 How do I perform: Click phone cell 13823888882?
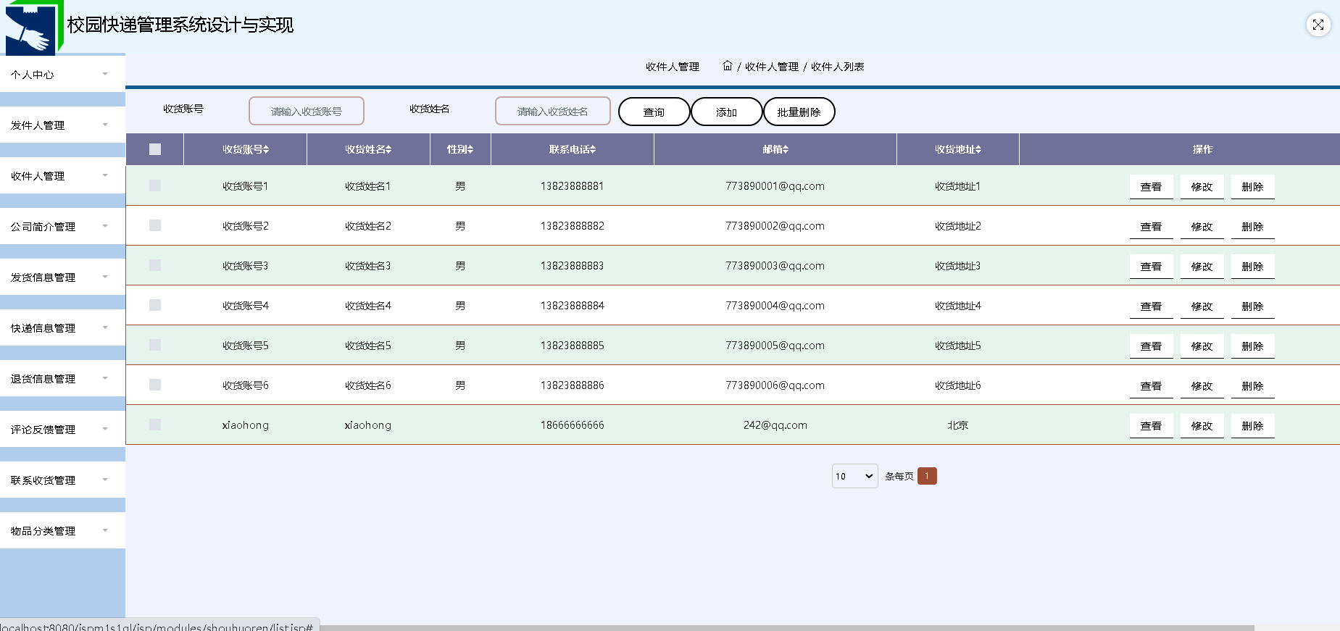573,226
